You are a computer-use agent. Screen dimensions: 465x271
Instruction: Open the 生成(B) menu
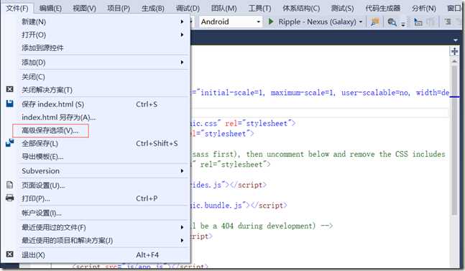(x=153, y=8)
